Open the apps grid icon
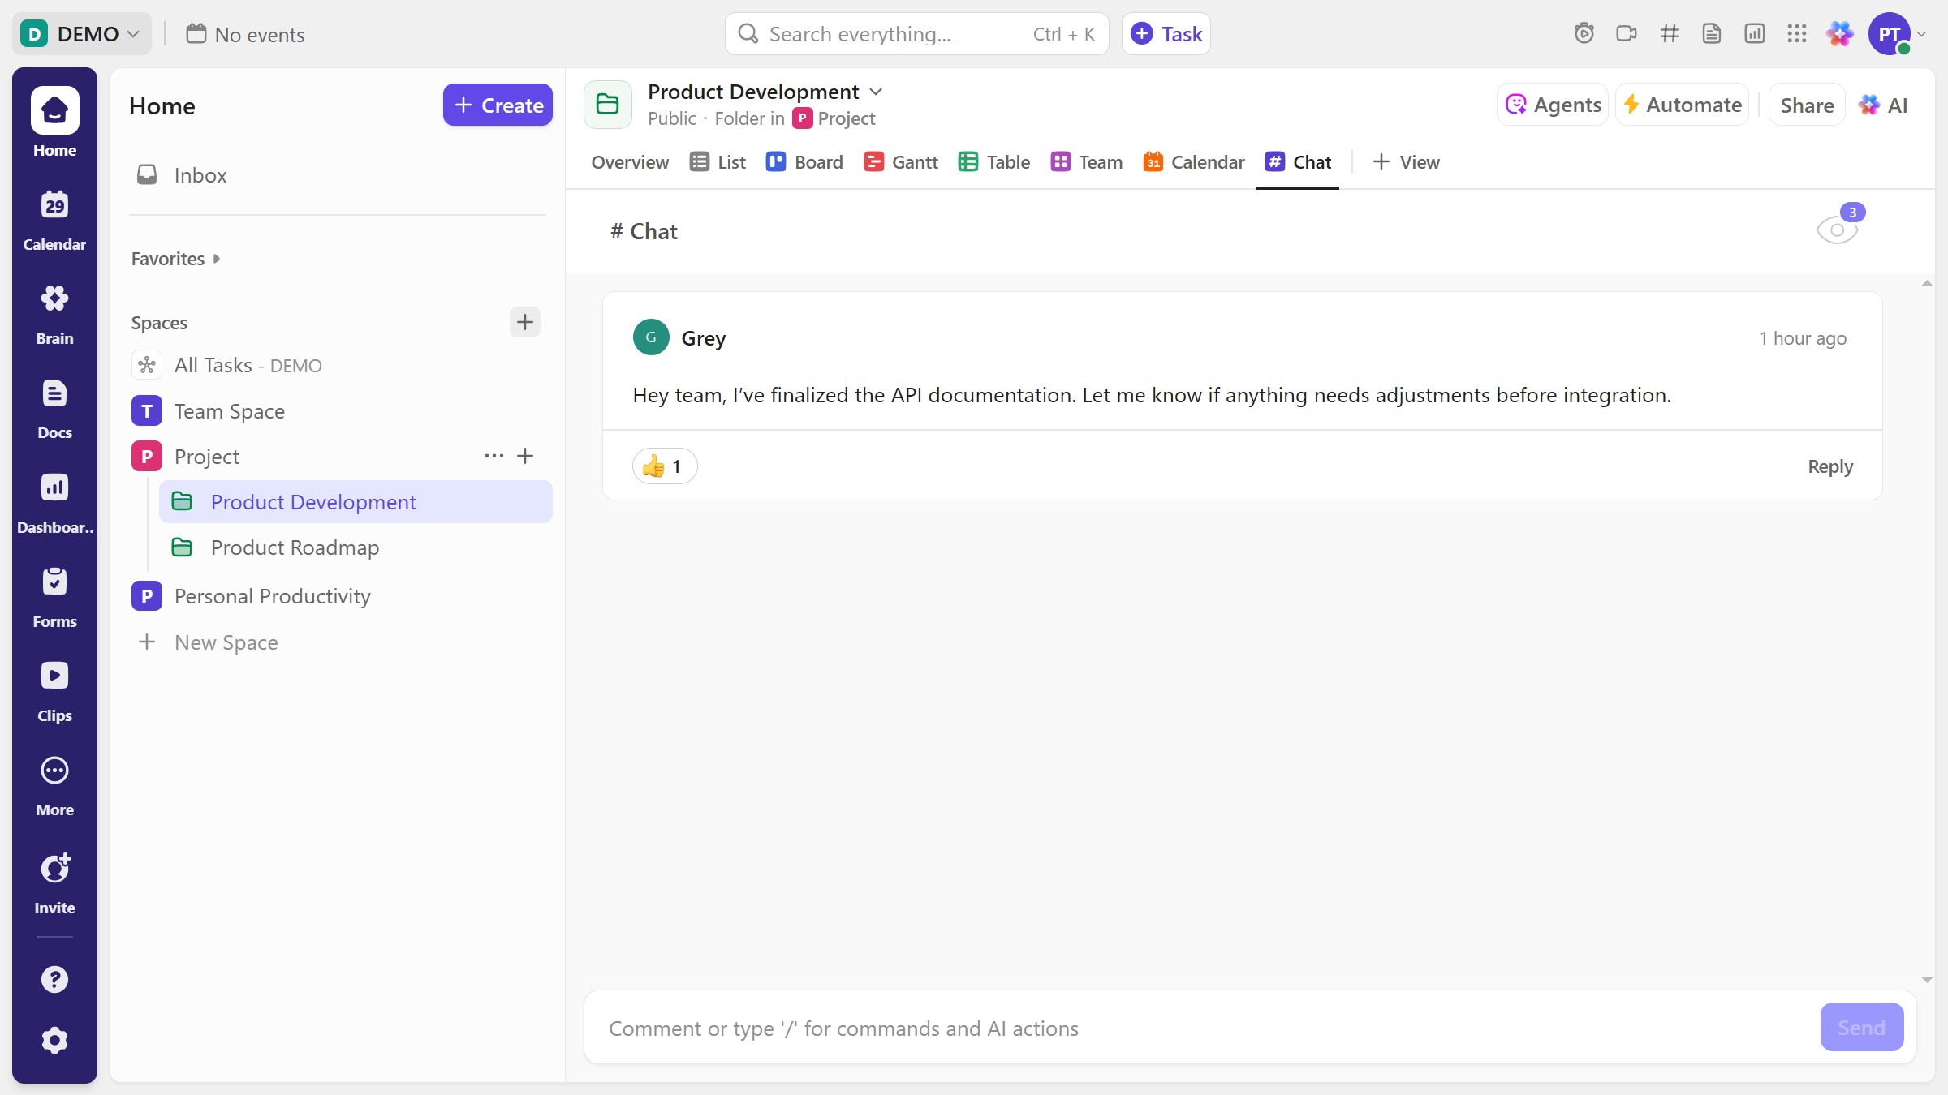1948x1095 pixels. 1796,34
